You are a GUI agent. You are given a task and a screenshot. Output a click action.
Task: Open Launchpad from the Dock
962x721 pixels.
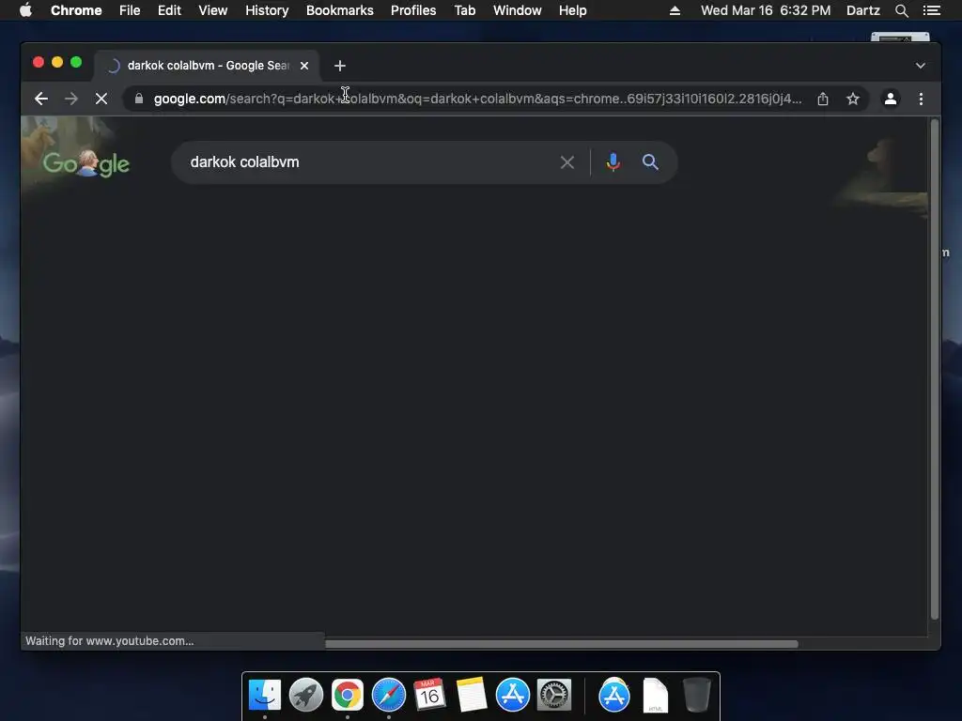coord(306,695)
